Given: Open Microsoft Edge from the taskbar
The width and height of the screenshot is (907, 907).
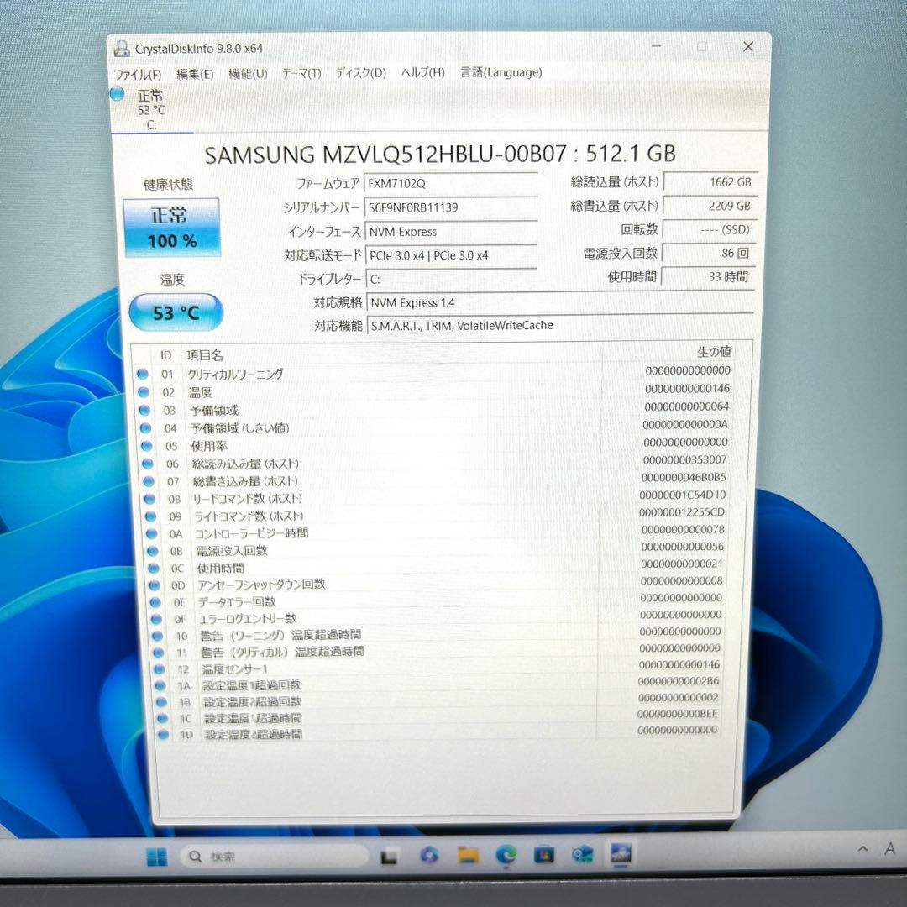Looking at the screenshot, I should point(506,854).
